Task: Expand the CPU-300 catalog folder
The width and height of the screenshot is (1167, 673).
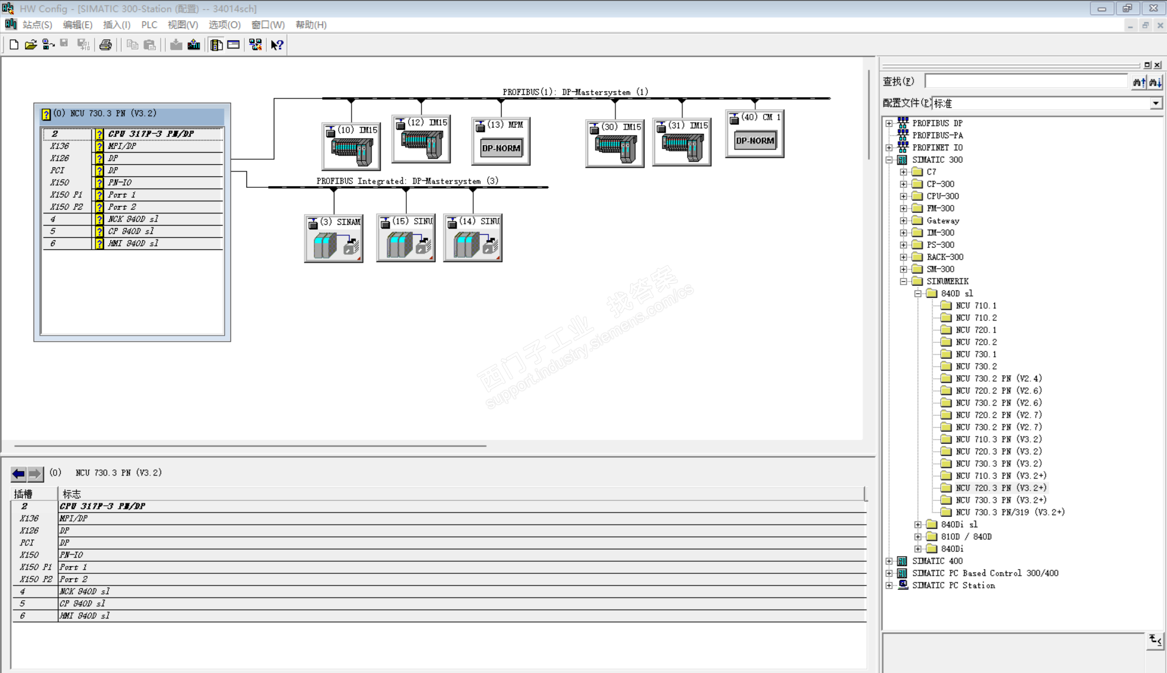Action: pyautogui.click(x=904, y=196)
